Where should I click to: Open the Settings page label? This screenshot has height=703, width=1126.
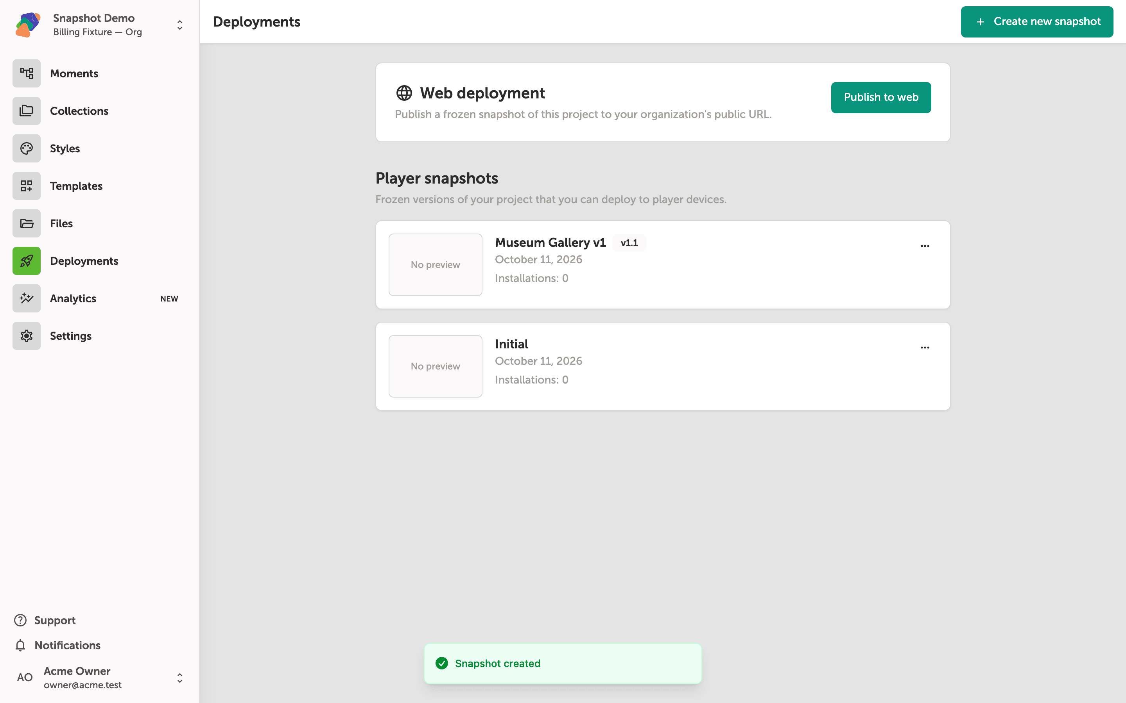pyautogui.click(x=71, y=336)
